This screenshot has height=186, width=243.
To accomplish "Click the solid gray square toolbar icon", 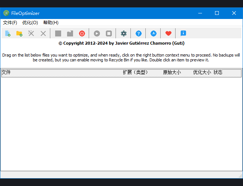I will (x=58, y=33).
